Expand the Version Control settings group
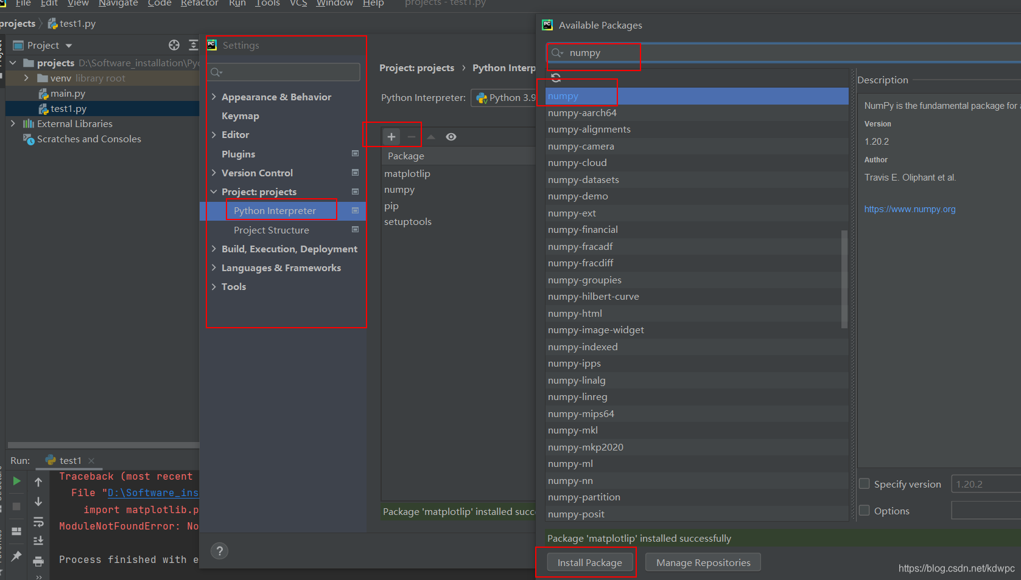Screen dimensions: 1021x580 (x=214, y=173)
